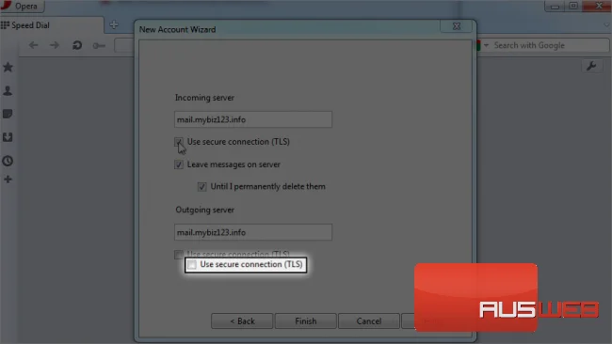
Task: Click the Finish button
Action: pyautogui.click(x=306, y=321)
